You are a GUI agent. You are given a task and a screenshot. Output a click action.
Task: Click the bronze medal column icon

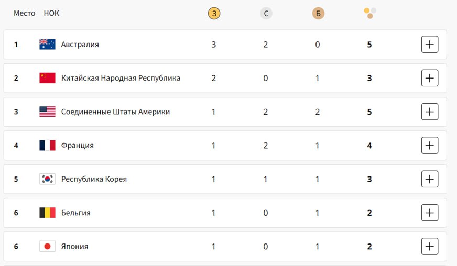[318, 14]
